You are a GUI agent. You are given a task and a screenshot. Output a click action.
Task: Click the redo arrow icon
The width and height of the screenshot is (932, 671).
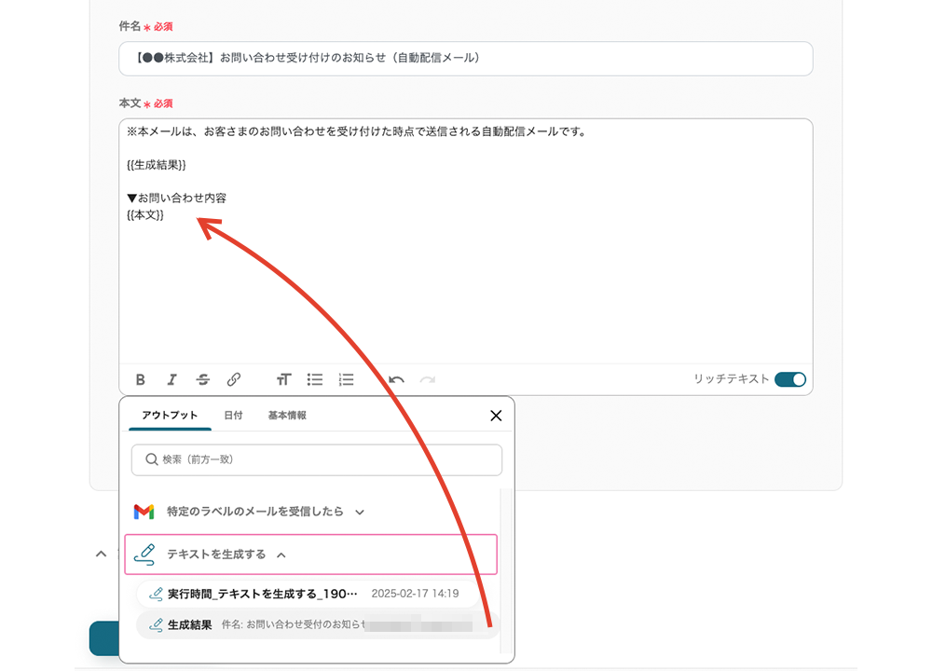(x=427, y=379)
